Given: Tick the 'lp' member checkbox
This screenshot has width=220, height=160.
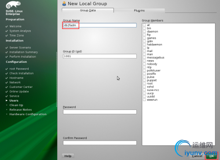Looking at the screenshot, I should [x=144, y=48].
